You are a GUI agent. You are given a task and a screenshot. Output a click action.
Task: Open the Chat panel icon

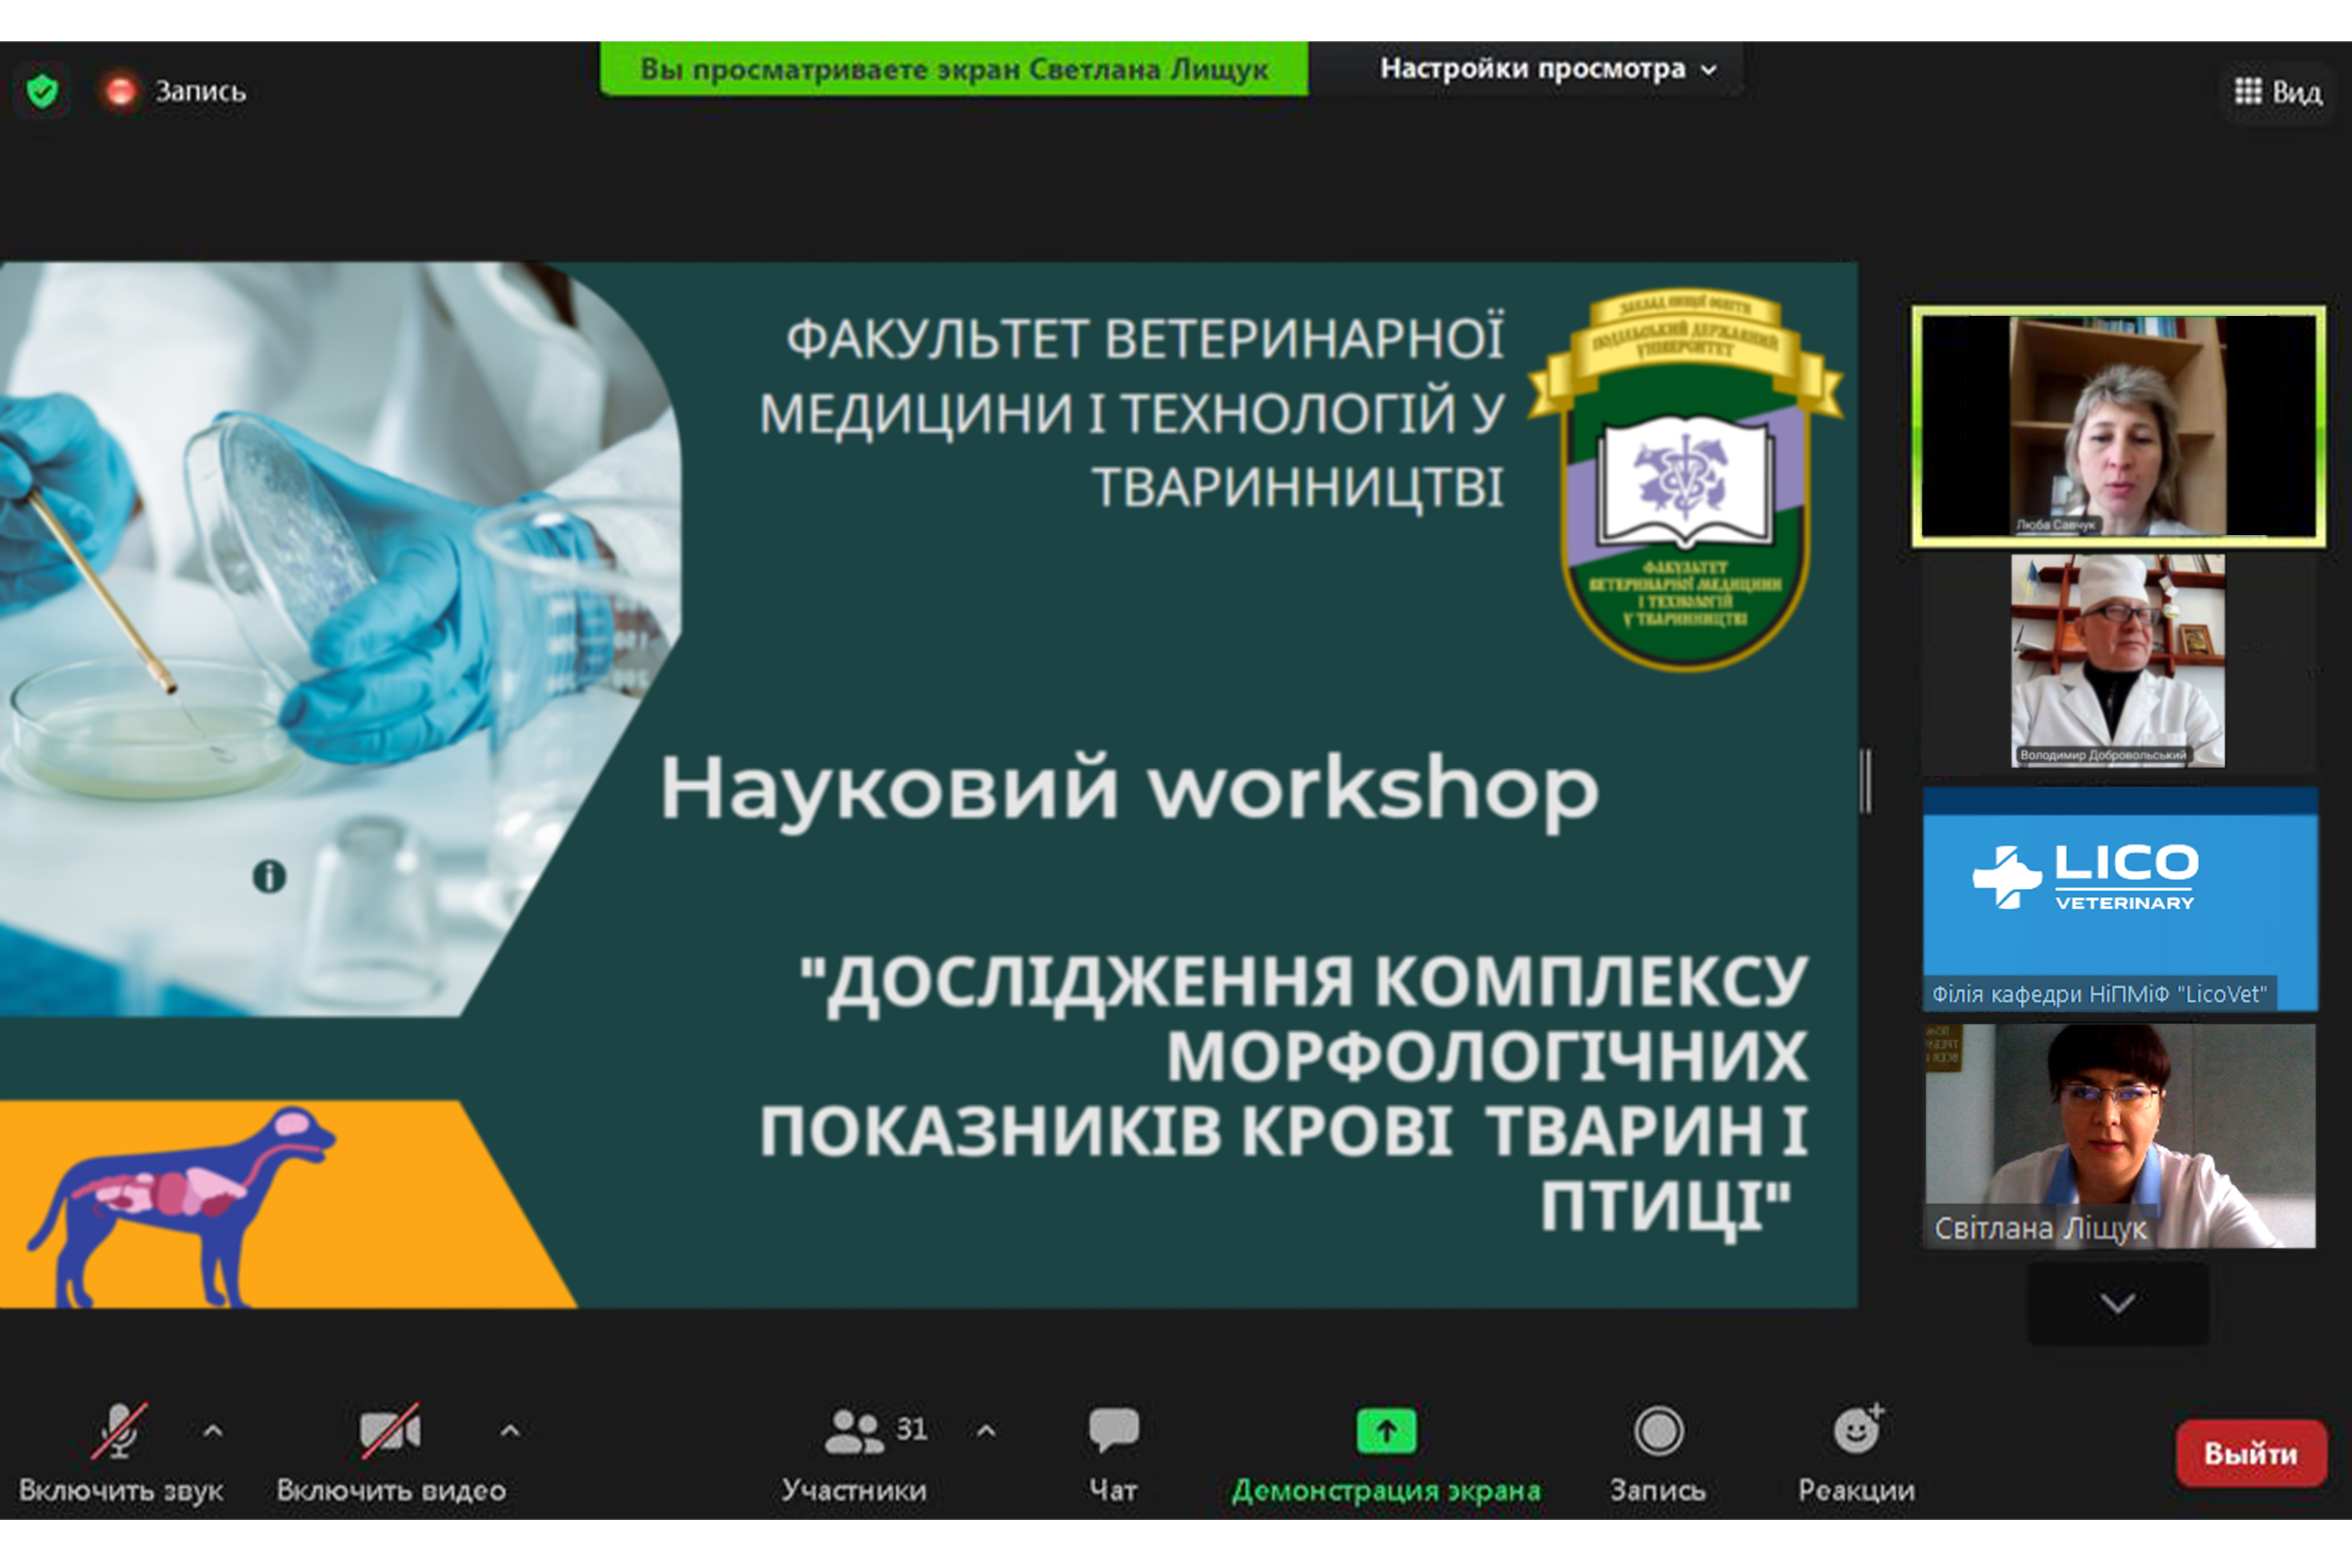click(x=1113, y=1430)
